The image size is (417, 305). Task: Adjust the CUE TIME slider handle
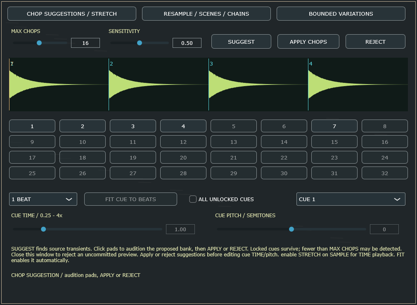point(43,229)
